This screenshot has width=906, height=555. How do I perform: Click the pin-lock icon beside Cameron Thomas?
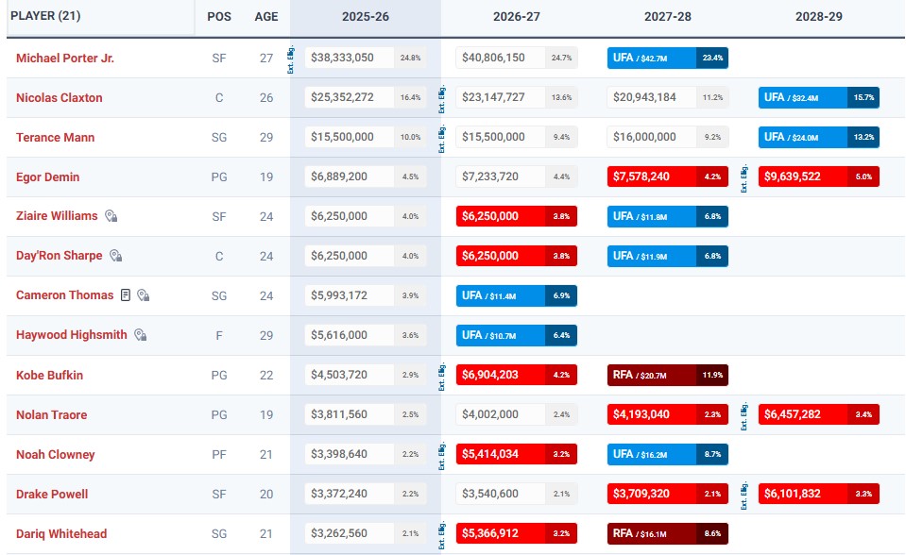pyautogui.click(x=145, y=294)
